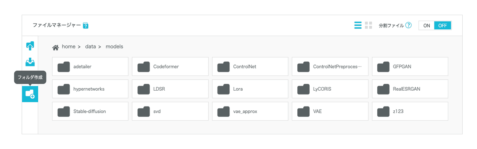Turn split file option ON
This screenshot has width=477, height=149.
point(427,25)
